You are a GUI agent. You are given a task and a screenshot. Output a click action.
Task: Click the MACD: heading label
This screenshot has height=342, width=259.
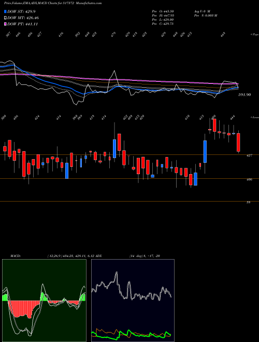click(15, 256)
